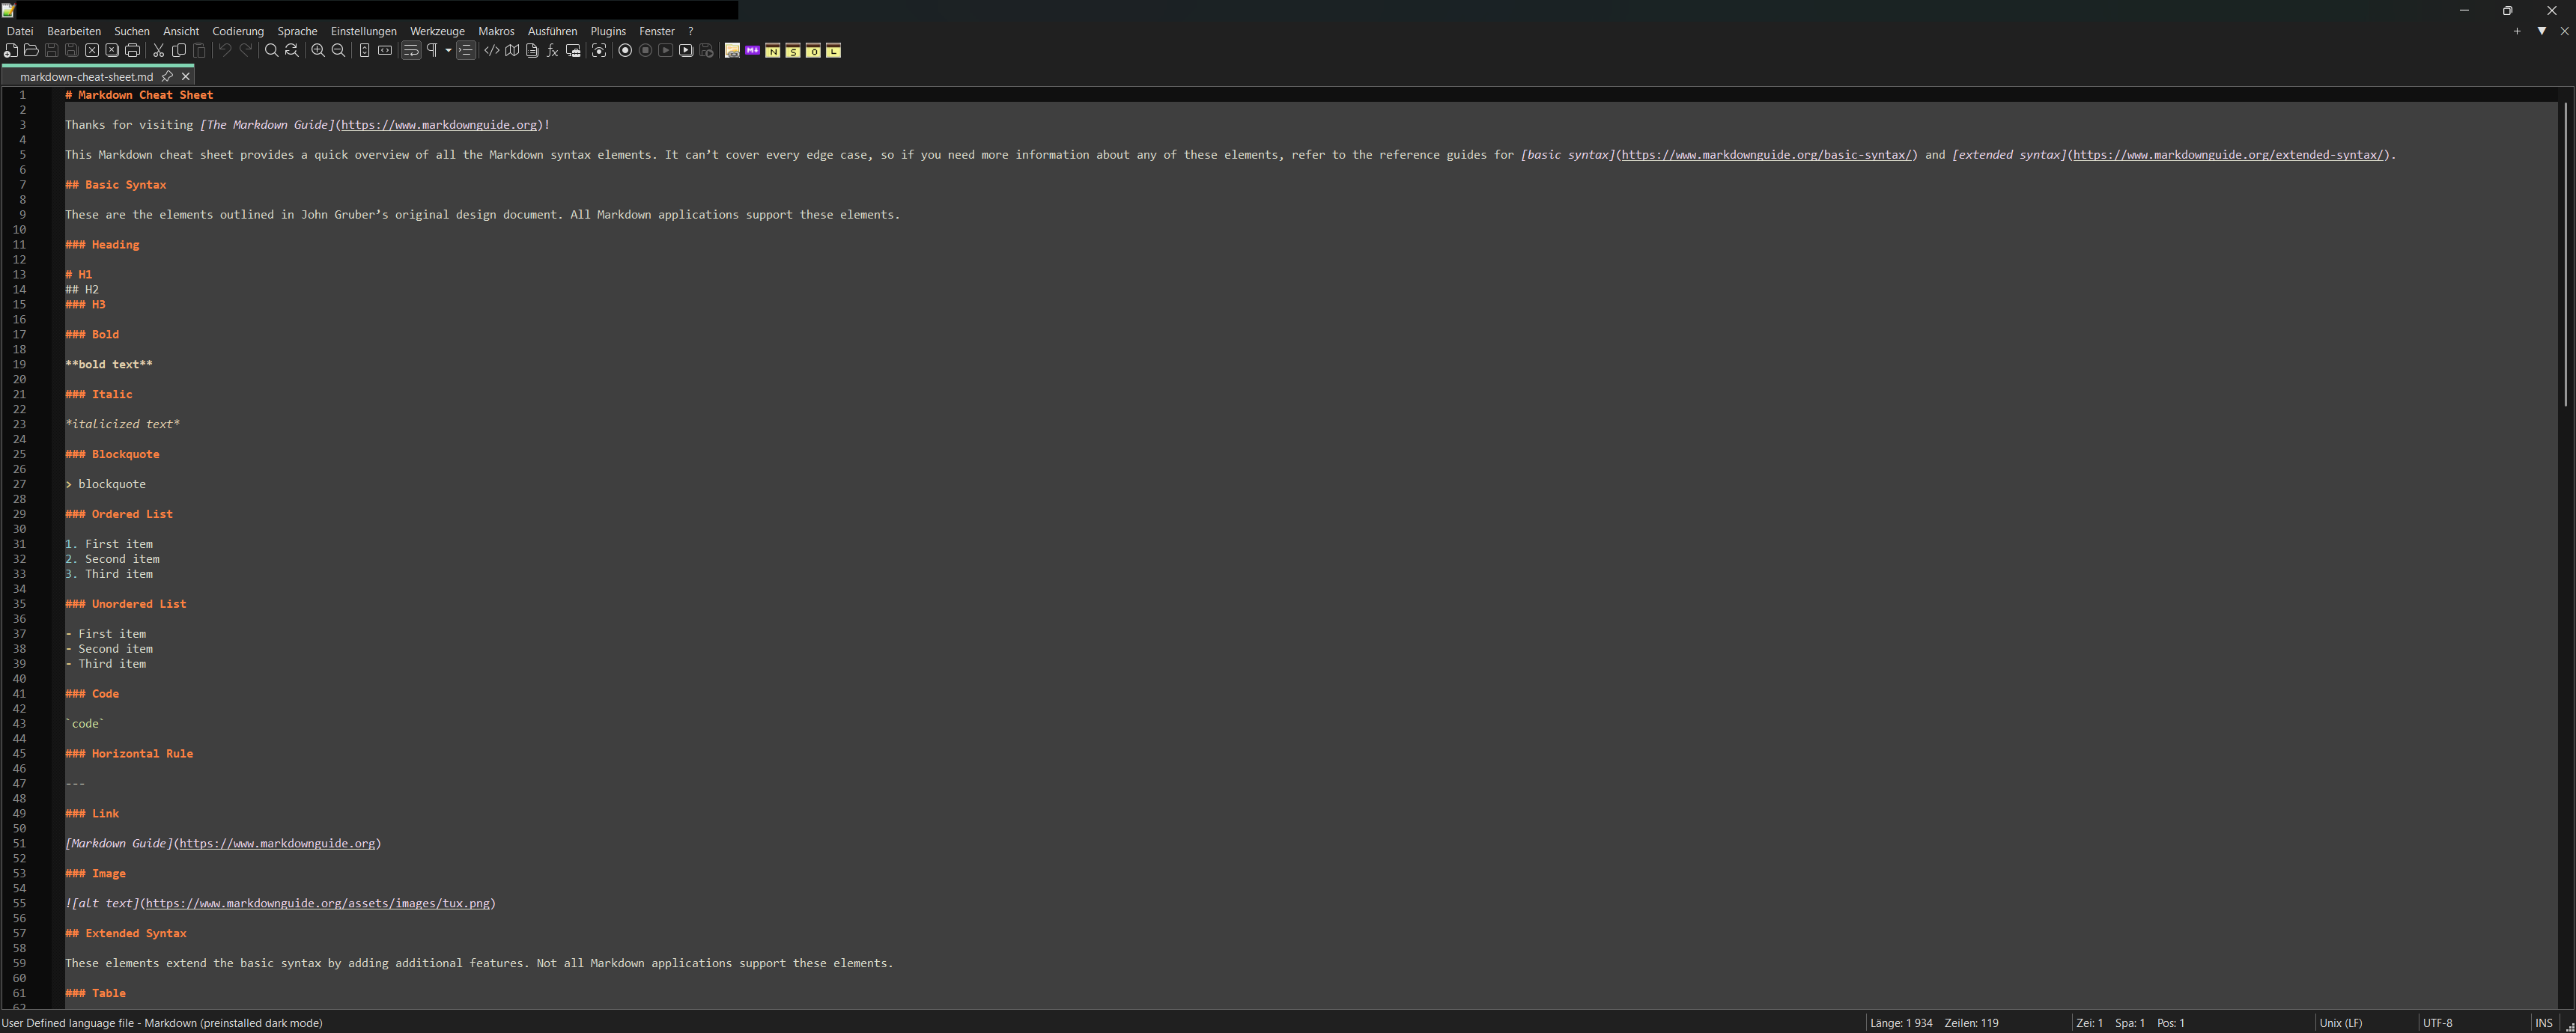Open the Find dialog

tap(270, 51)
